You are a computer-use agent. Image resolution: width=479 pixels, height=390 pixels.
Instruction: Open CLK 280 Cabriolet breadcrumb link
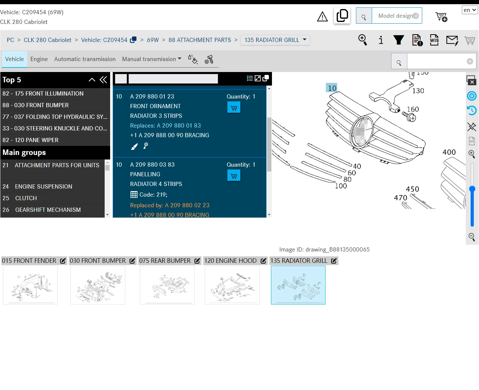click(x=47, y=40)
